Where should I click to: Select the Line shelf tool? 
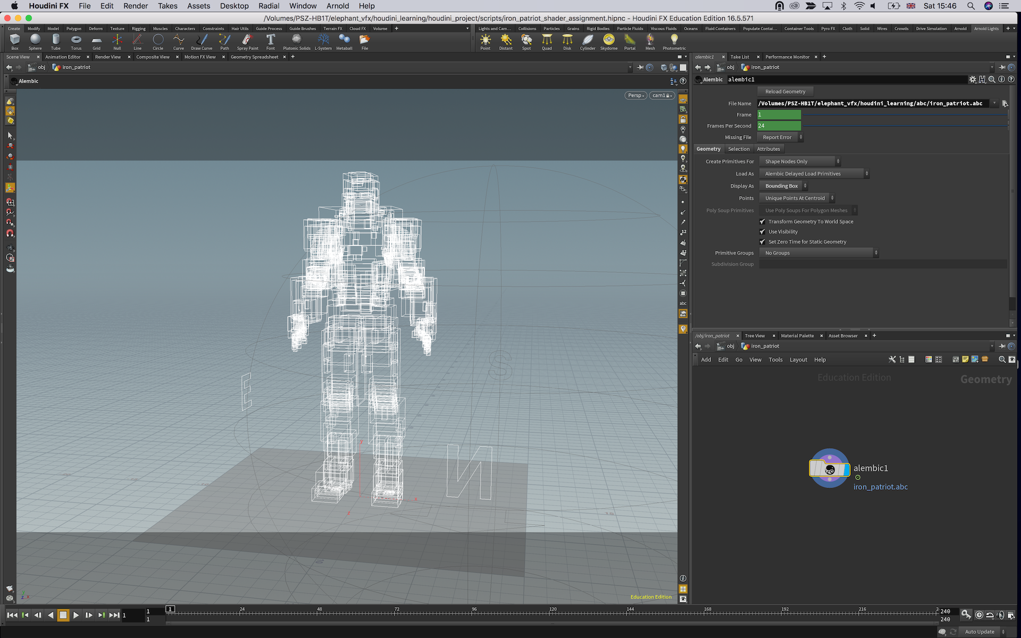pyautogui.click(x=138, y=41)
